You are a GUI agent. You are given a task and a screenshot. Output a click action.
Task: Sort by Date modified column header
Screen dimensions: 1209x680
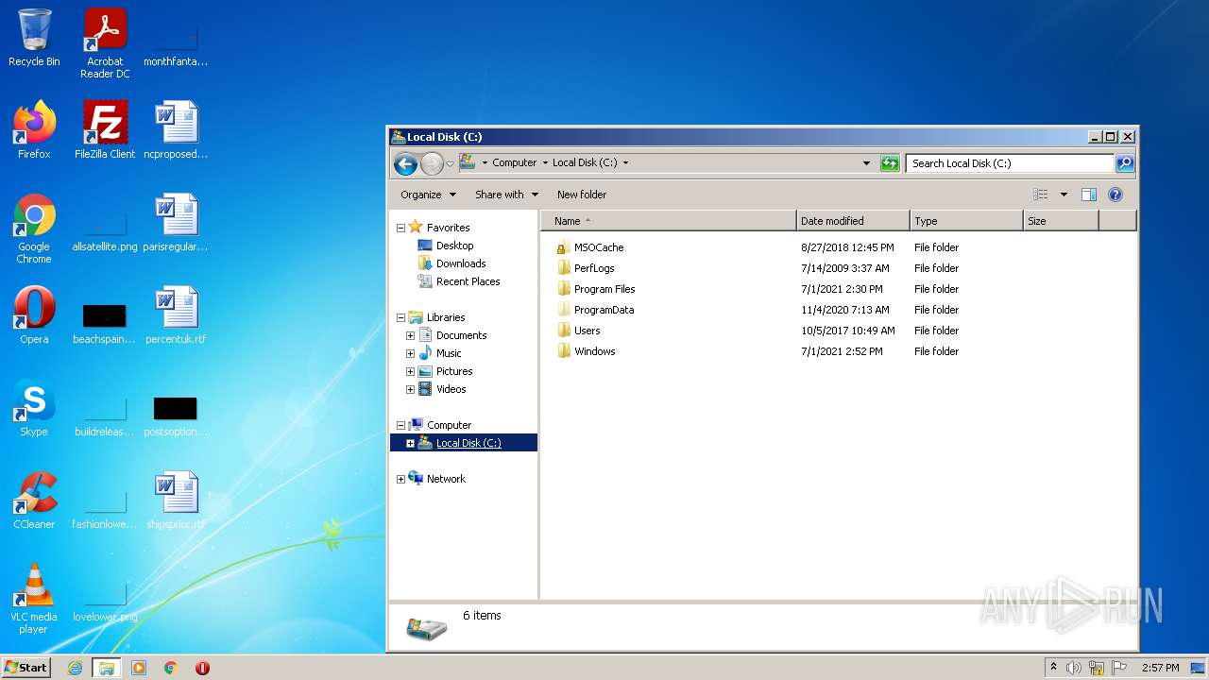pos(853,221)
